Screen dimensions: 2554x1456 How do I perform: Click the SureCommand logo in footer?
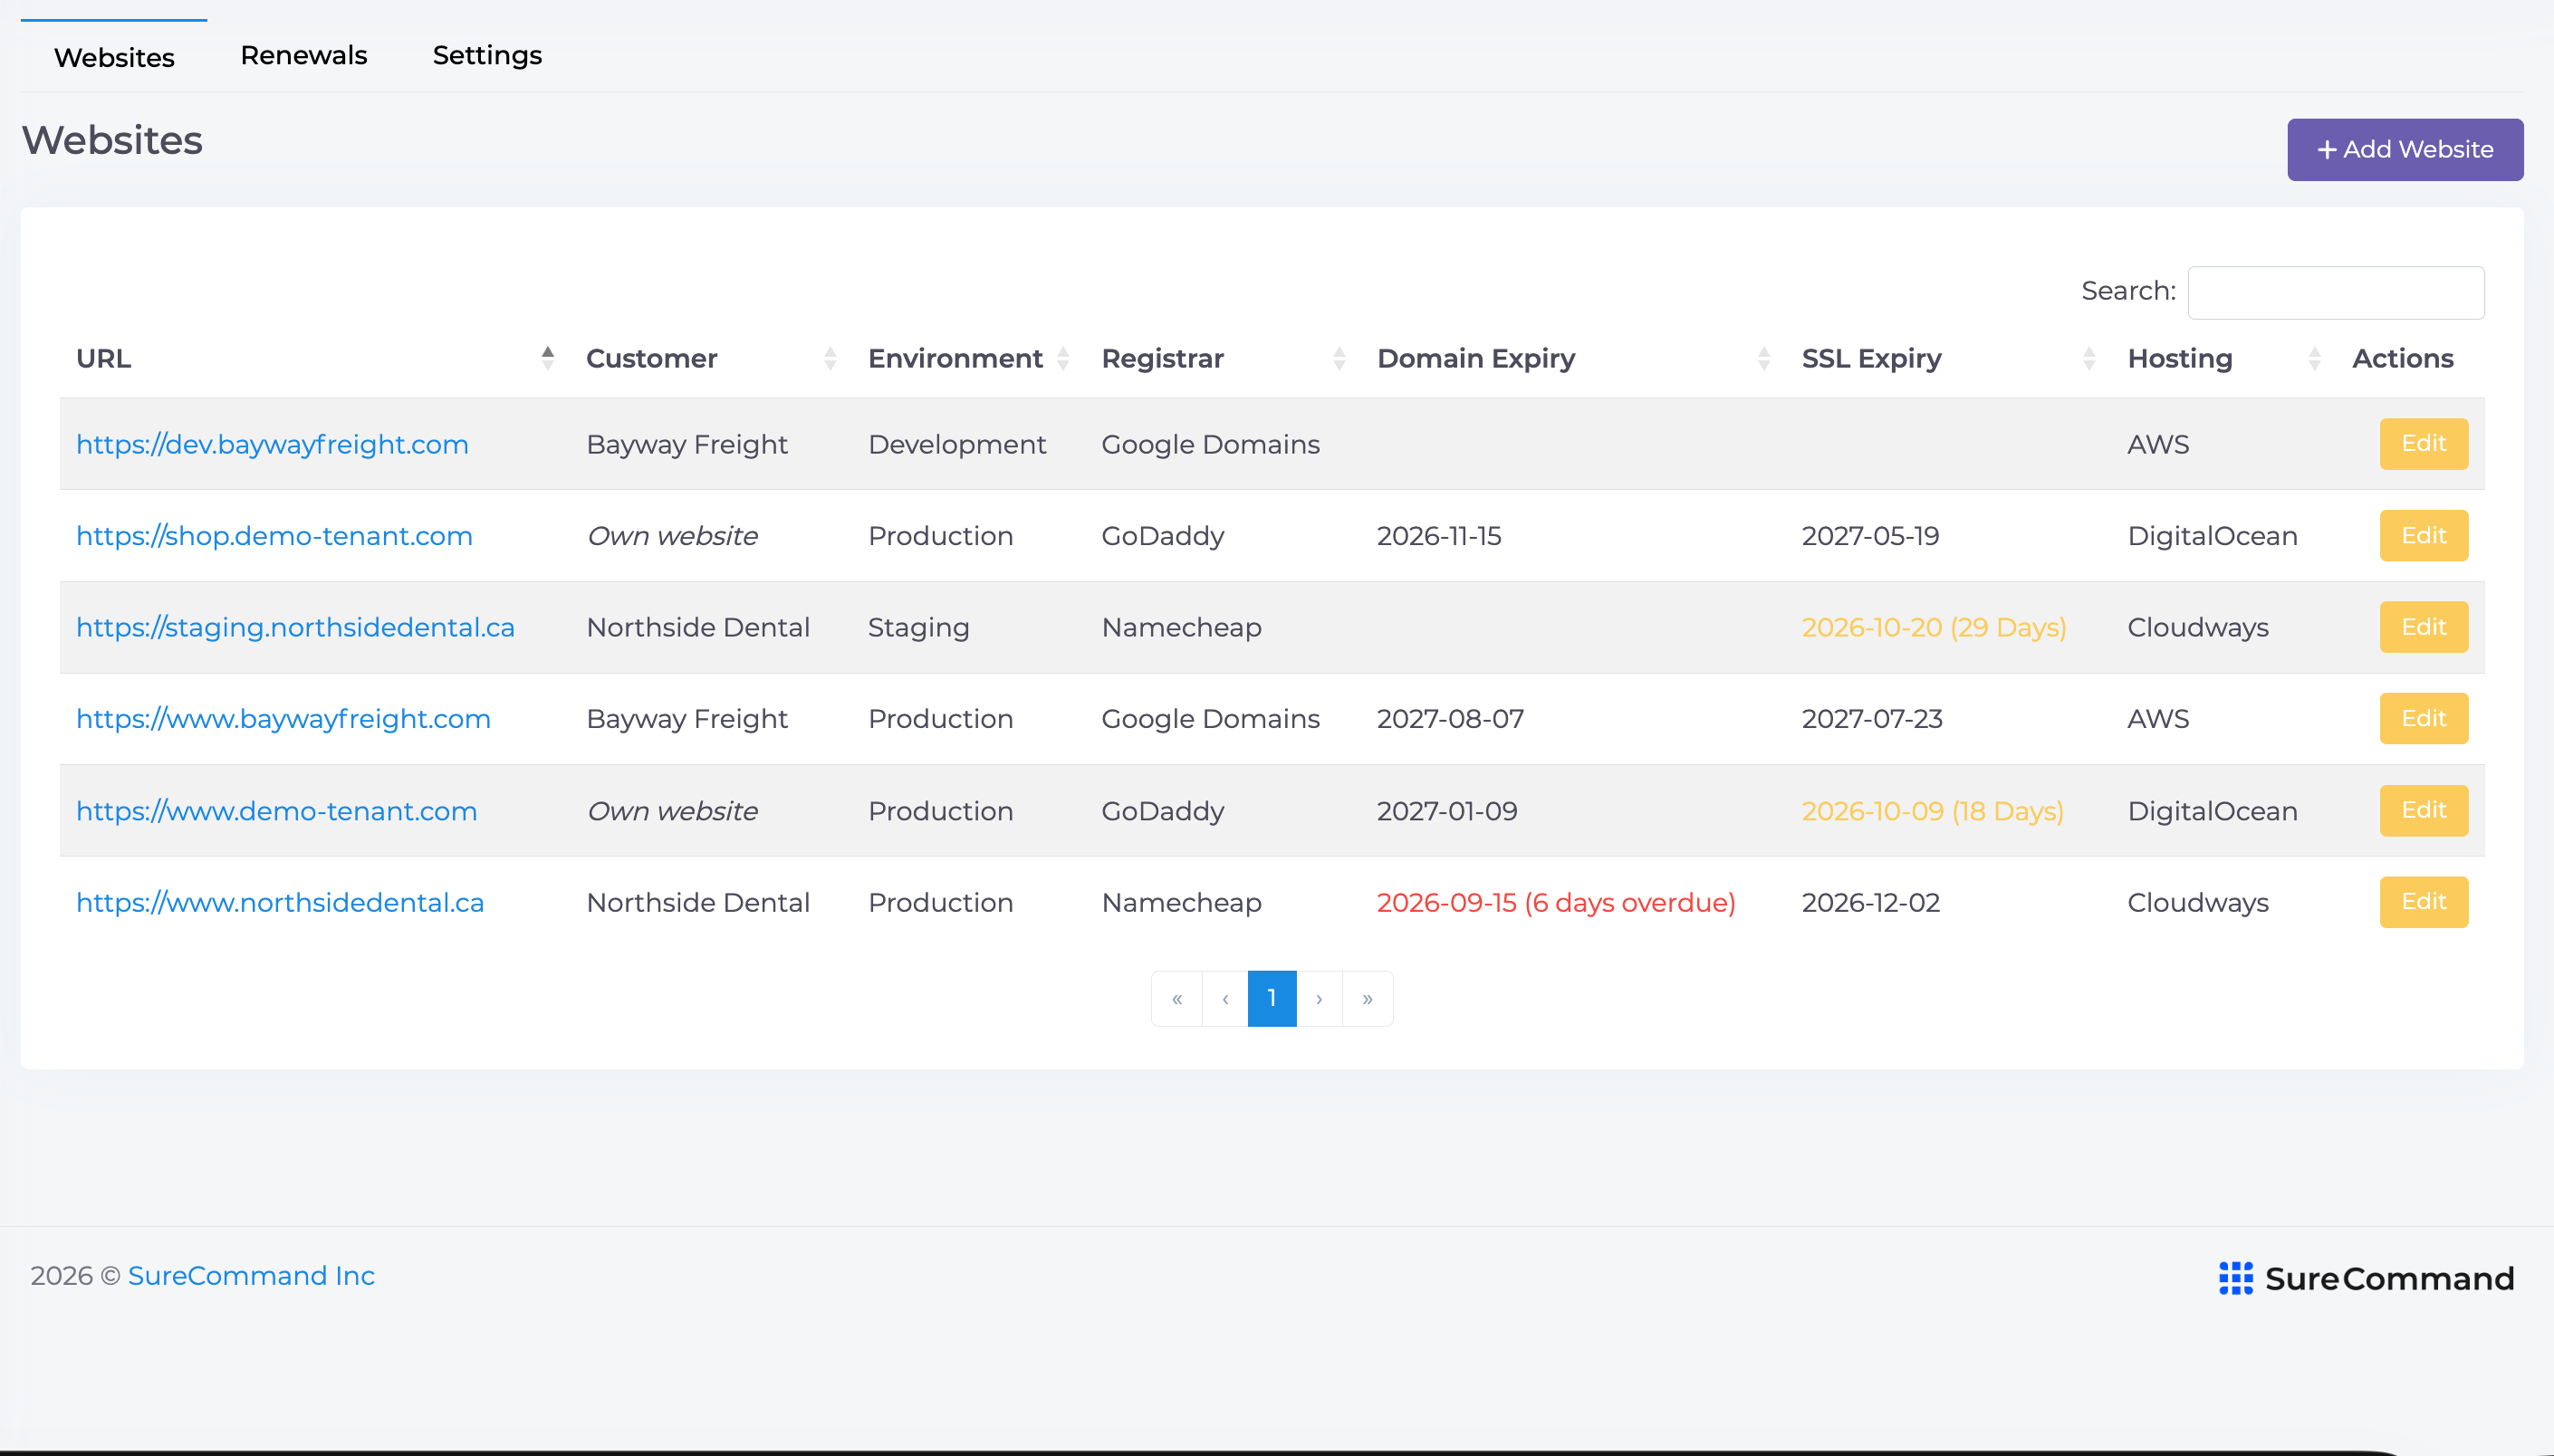pos(2366,1278)
